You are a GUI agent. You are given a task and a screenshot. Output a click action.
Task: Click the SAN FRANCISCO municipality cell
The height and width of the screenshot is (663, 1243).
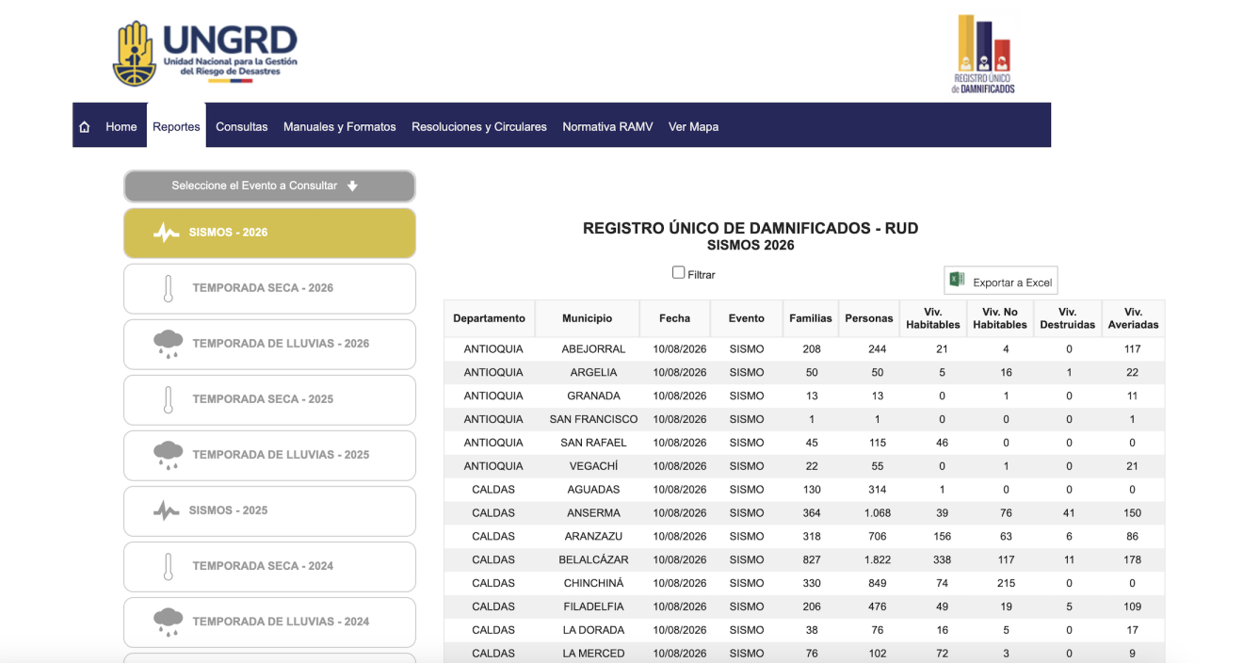(x=593, y=420)
